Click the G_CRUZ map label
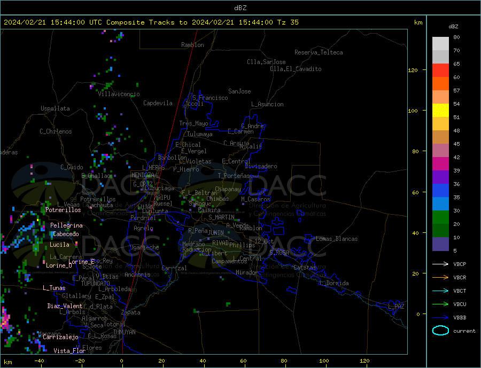481x368 pixels. click(x=143, y=184)
